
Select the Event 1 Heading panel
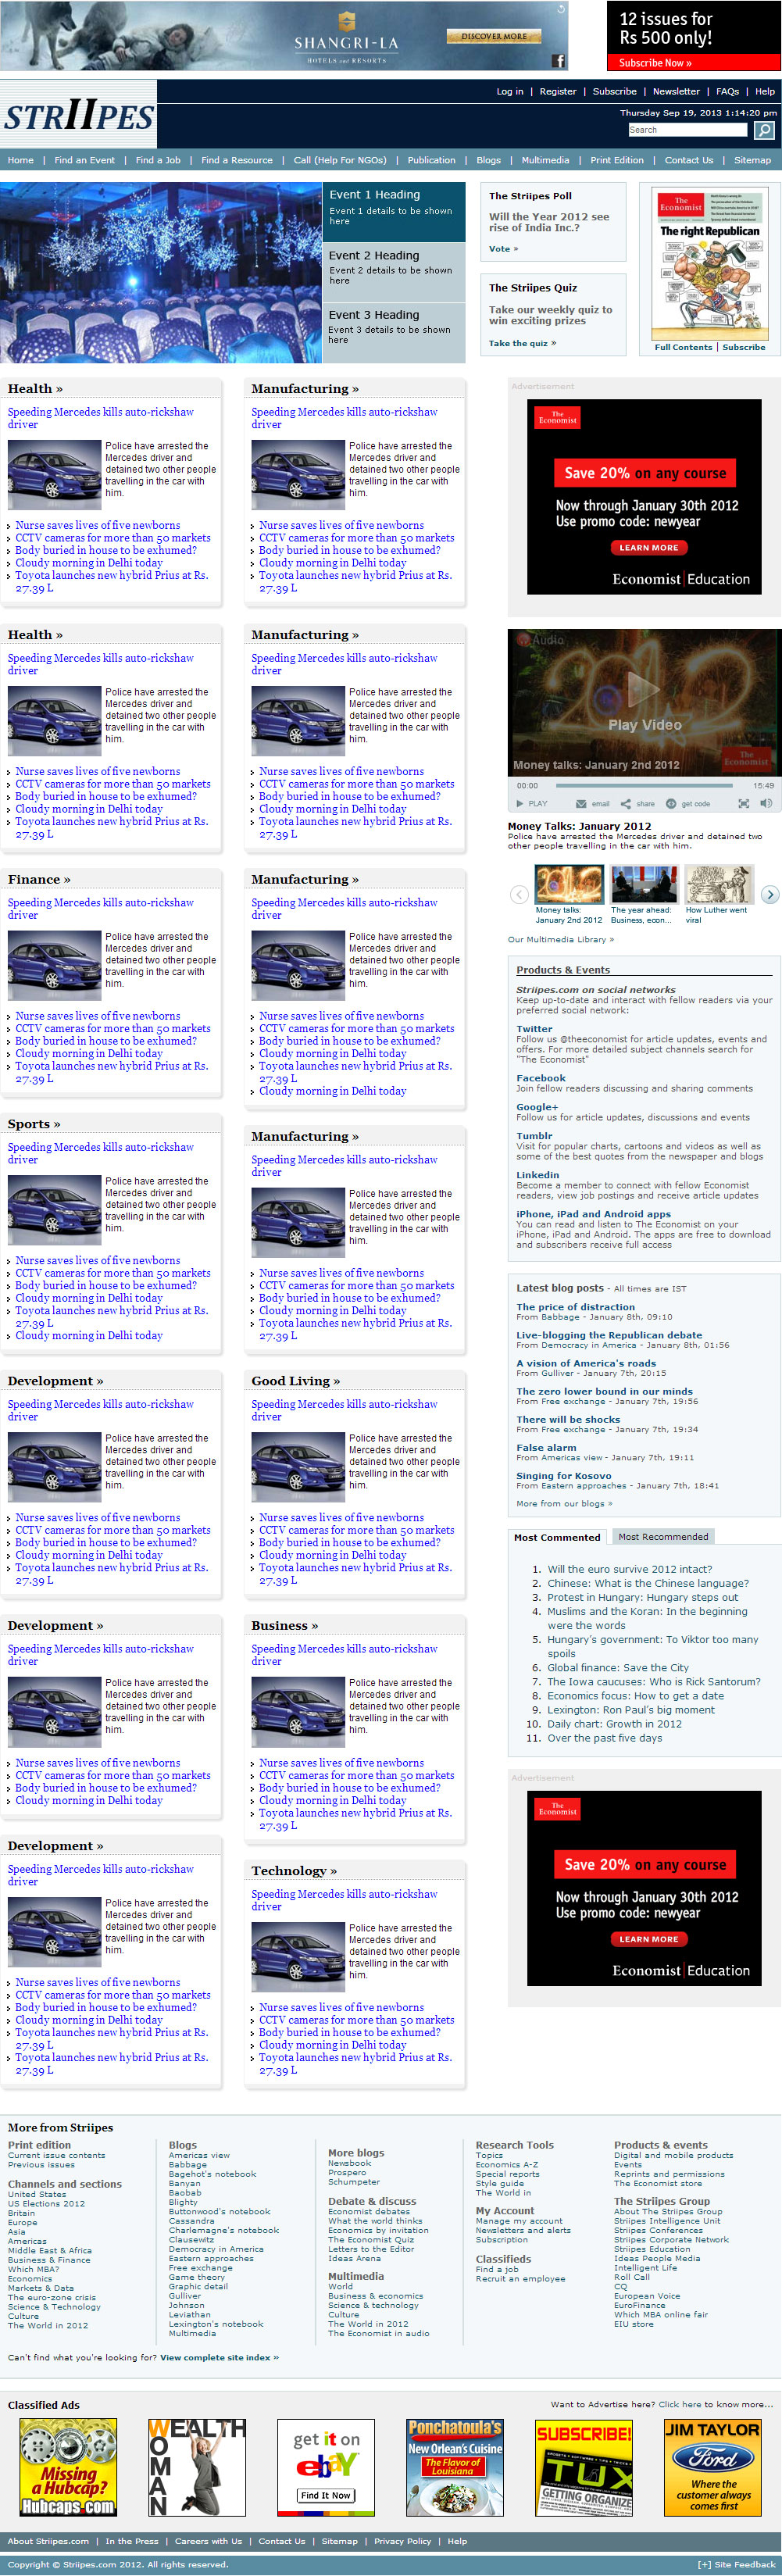pyautogui.click(x=393, y=211)
